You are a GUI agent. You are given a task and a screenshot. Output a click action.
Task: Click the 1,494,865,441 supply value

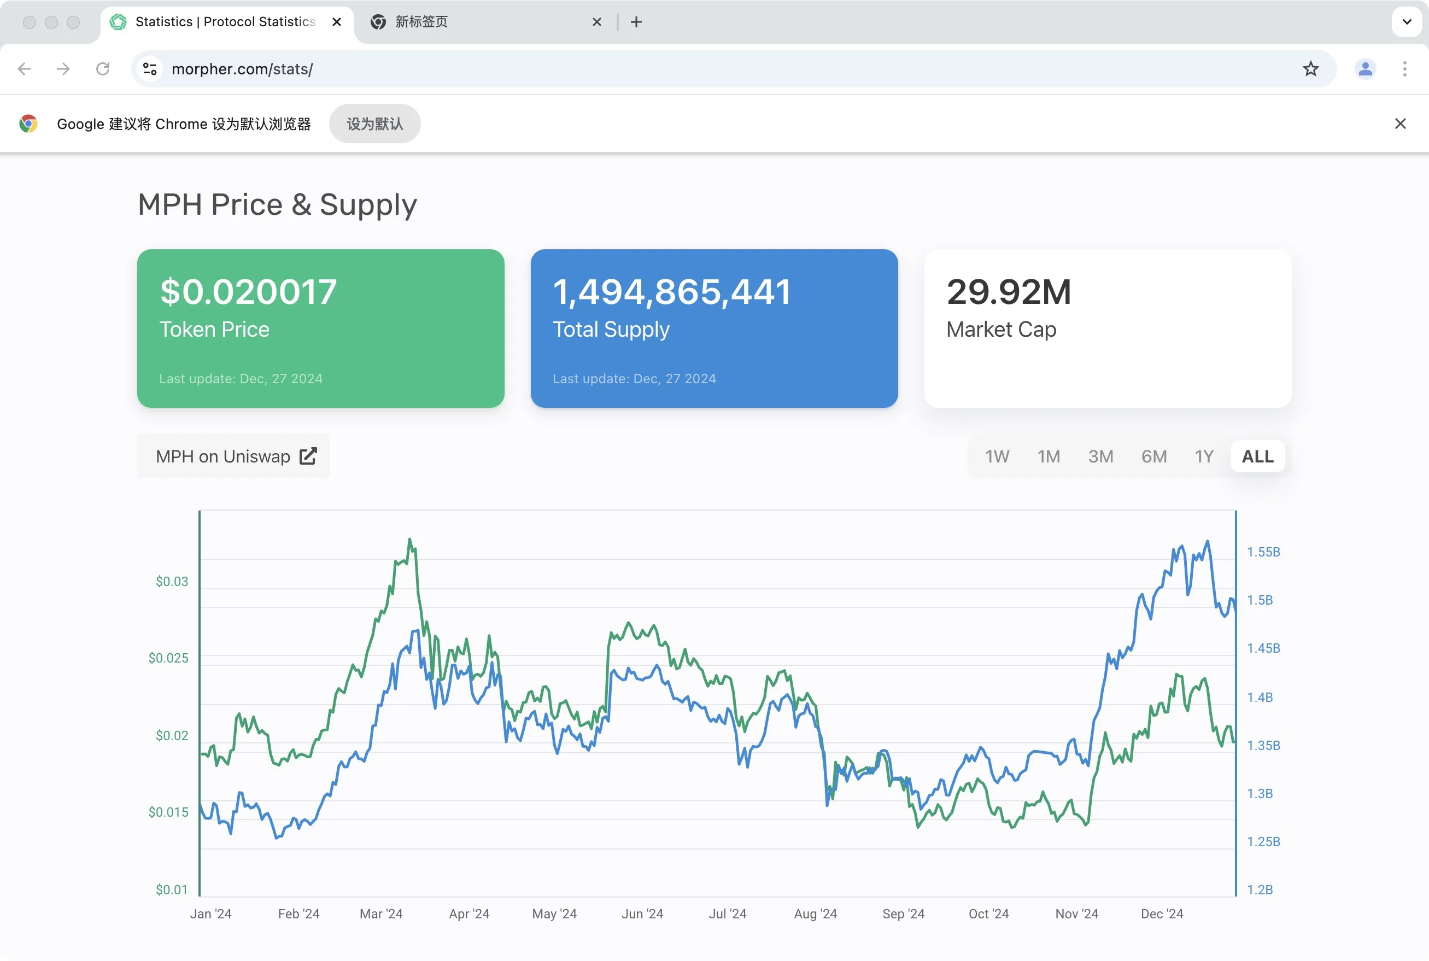[672, 292]
